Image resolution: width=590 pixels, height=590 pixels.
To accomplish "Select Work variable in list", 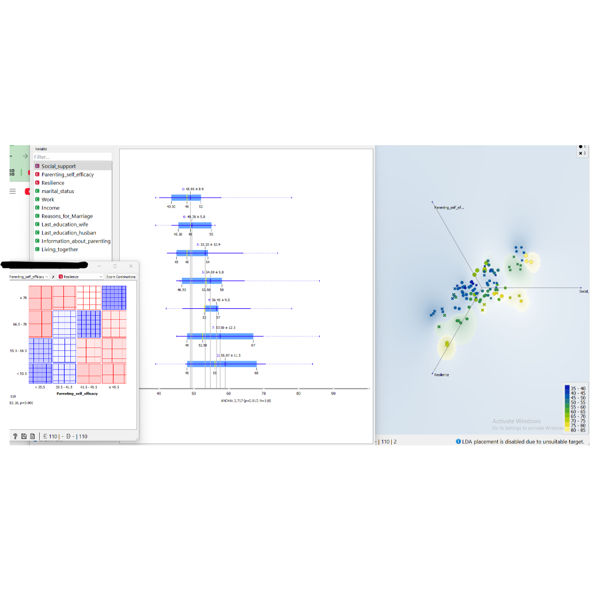I will click(x=73, y=199).
